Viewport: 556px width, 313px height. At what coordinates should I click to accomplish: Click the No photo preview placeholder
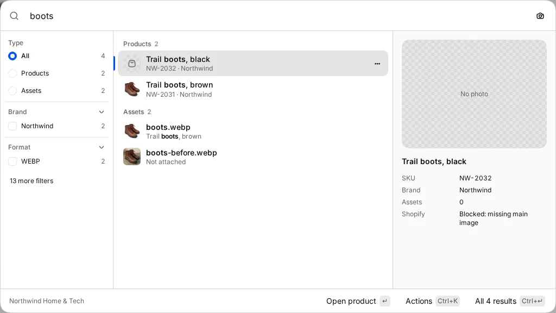tap(474, 94)
